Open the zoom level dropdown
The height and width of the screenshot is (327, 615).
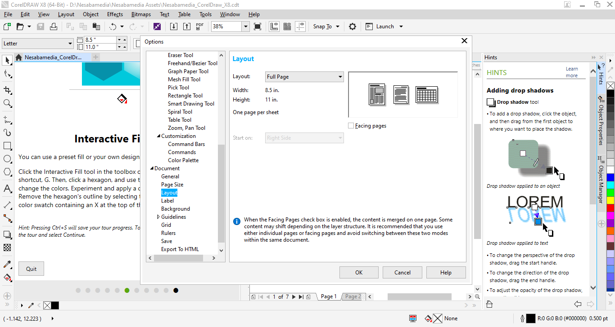pos(246,27)
